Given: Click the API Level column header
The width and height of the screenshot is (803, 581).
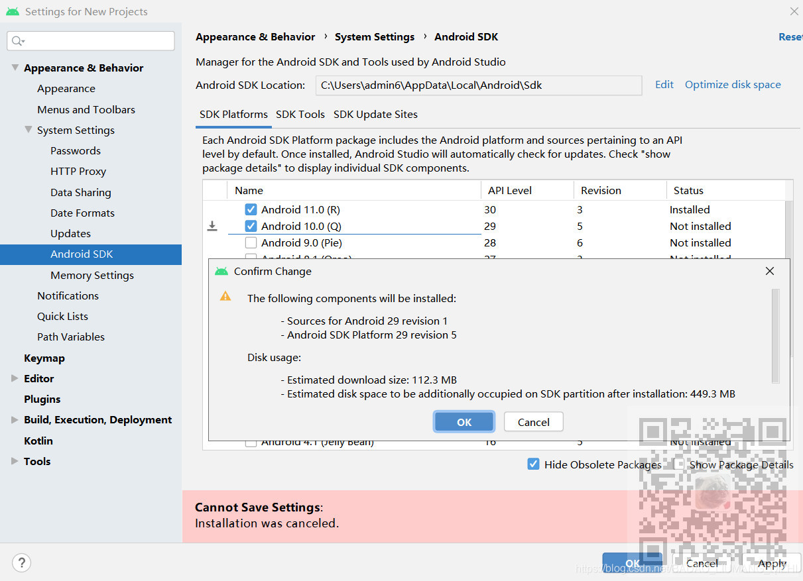Looking at the screenshot, I should 527,190.
